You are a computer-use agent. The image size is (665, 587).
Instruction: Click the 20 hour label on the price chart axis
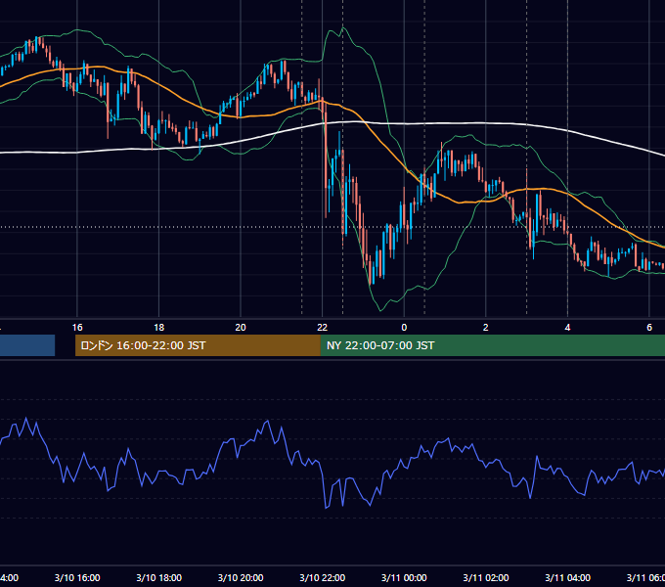point(241,328)
